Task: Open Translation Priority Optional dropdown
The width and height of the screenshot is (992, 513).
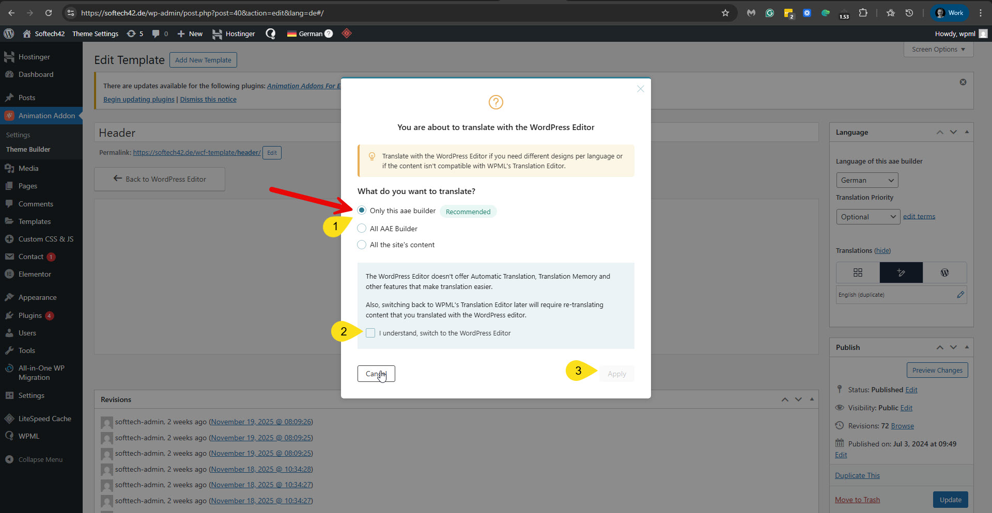Action: (x=868, y=217)
